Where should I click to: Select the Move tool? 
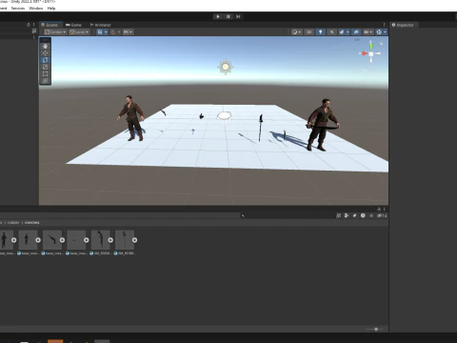click(45, 53)
